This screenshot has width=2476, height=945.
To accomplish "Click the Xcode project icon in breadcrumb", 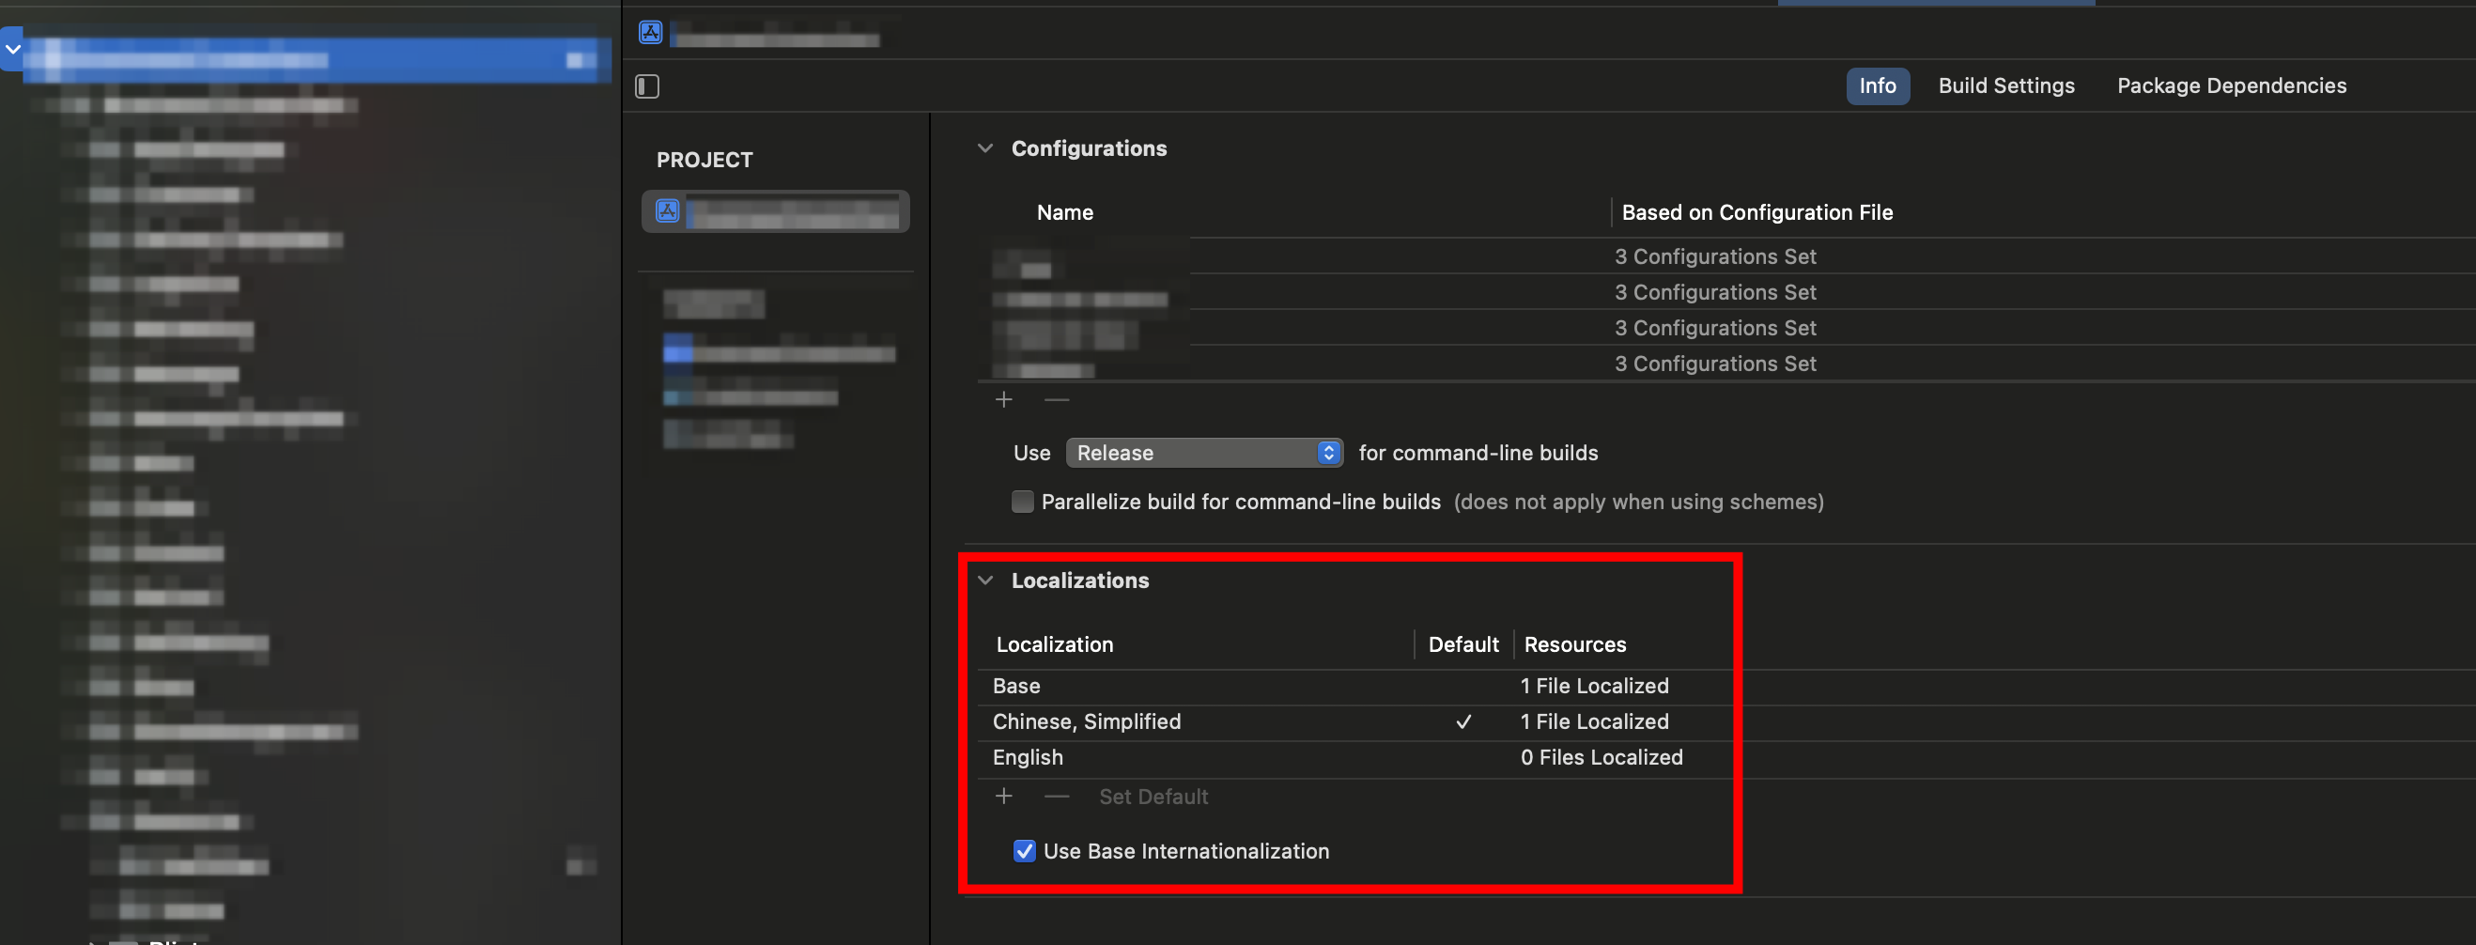I will 651,33.
